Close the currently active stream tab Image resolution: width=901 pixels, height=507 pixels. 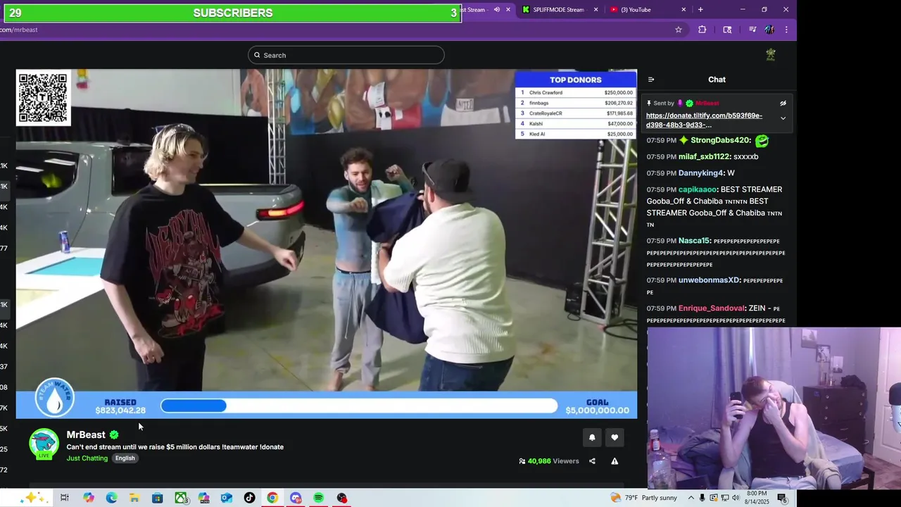click(508, 10)
